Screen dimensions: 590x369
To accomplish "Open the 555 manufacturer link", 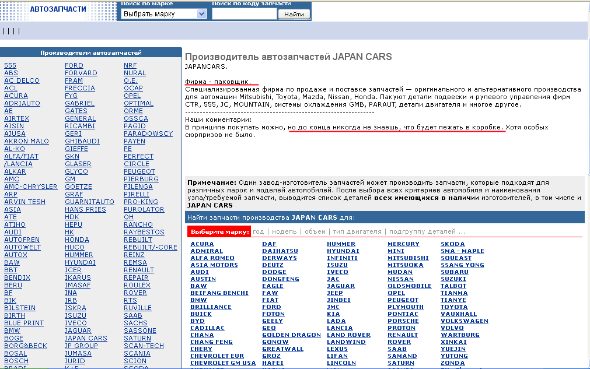I will [x=10, y=65].
